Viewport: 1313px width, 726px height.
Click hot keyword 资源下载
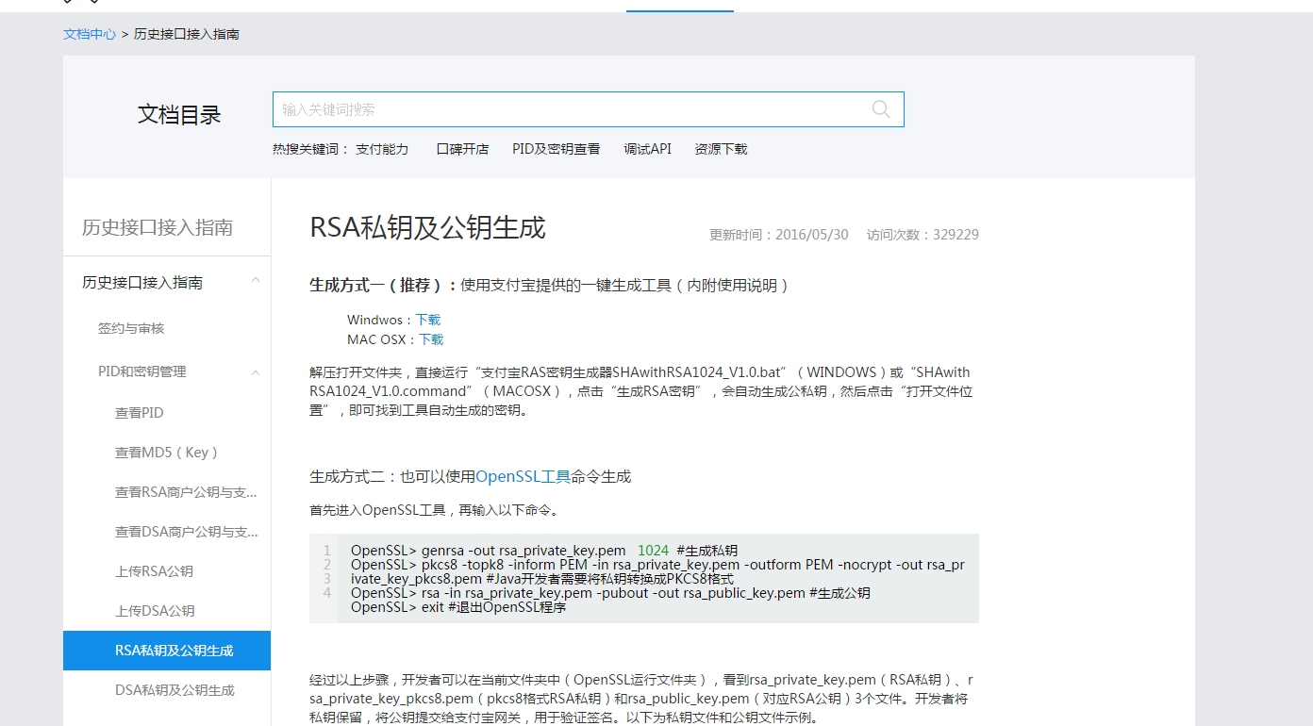pyautogui.click(x=721, y=149)
